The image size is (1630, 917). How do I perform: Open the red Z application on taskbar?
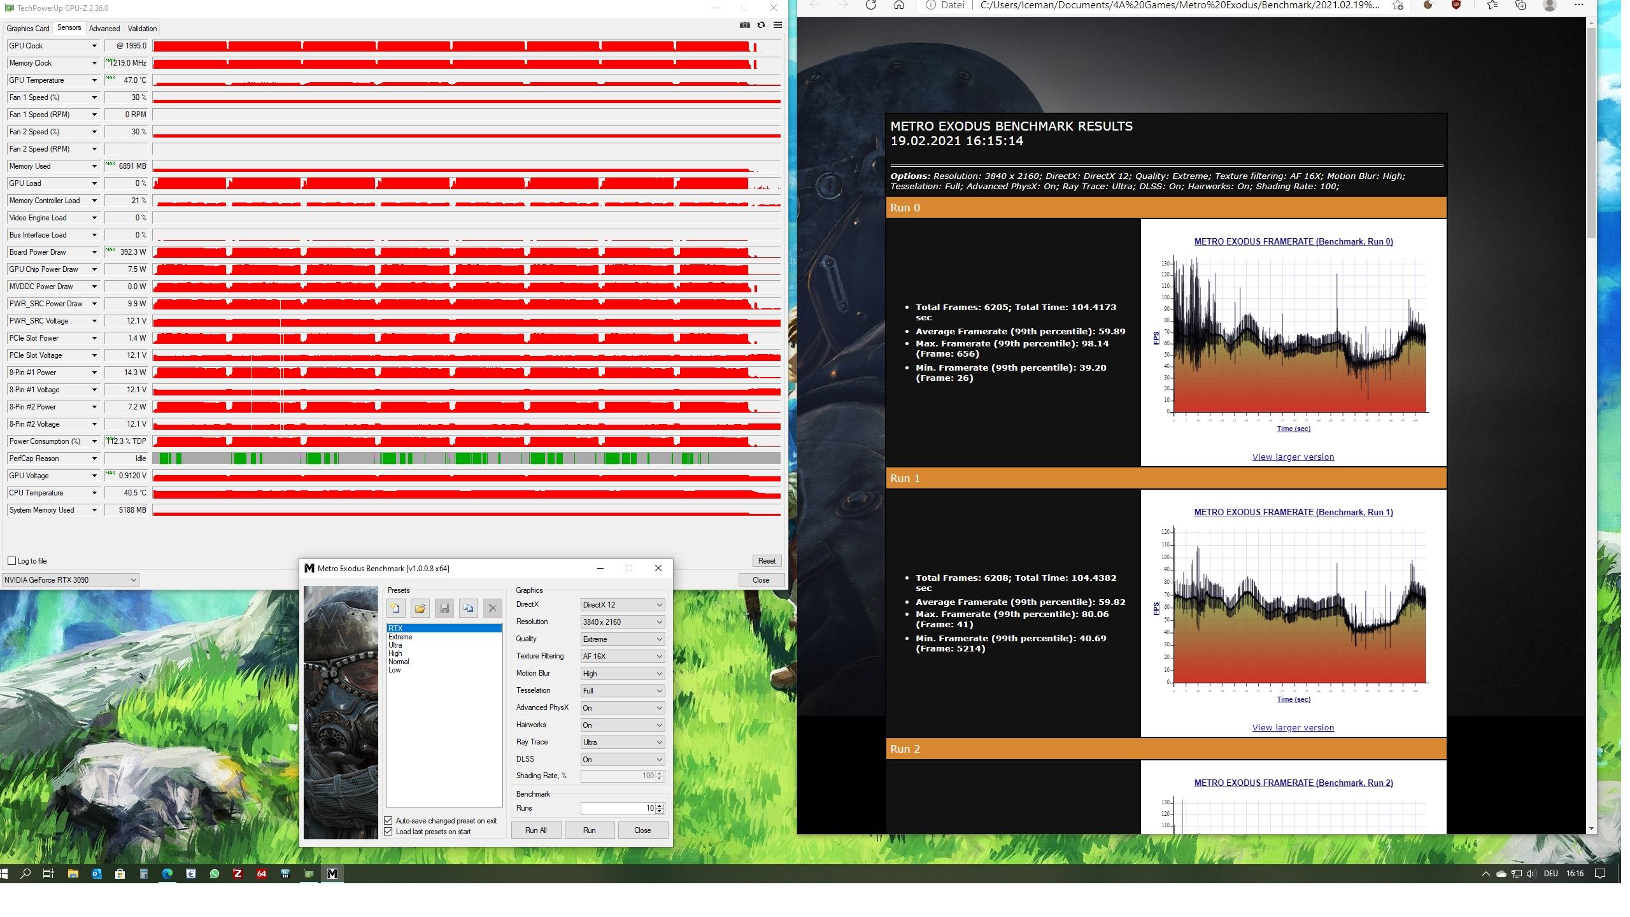click(x=237, y=874)
